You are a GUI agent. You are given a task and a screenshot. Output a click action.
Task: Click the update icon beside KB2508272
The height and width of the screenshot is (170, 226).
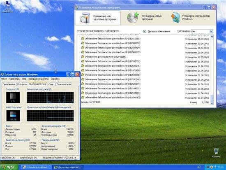[x=83, y=52]
